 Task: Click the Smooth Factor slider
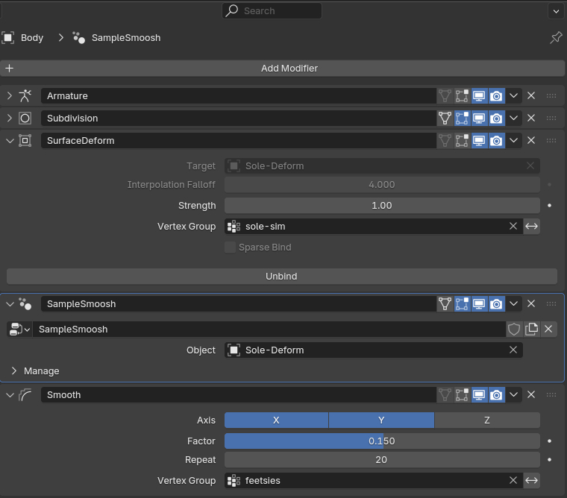381,441
